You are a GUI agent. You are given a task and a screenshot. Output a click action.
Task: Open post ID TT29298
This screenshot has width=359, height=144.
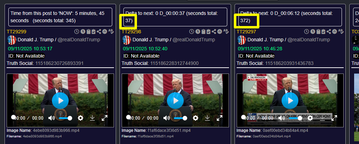[x=131, y=32]
